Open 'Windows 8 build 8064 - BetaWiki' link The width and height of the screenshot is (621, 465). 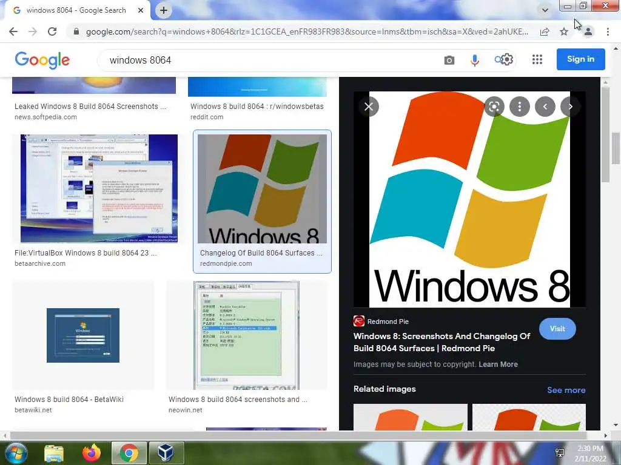coord(69,400)
